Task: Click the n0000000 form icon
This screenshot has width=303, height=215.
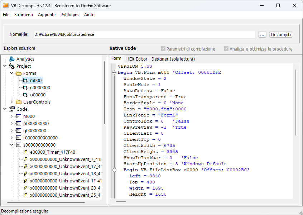Action: click(25, 87)
